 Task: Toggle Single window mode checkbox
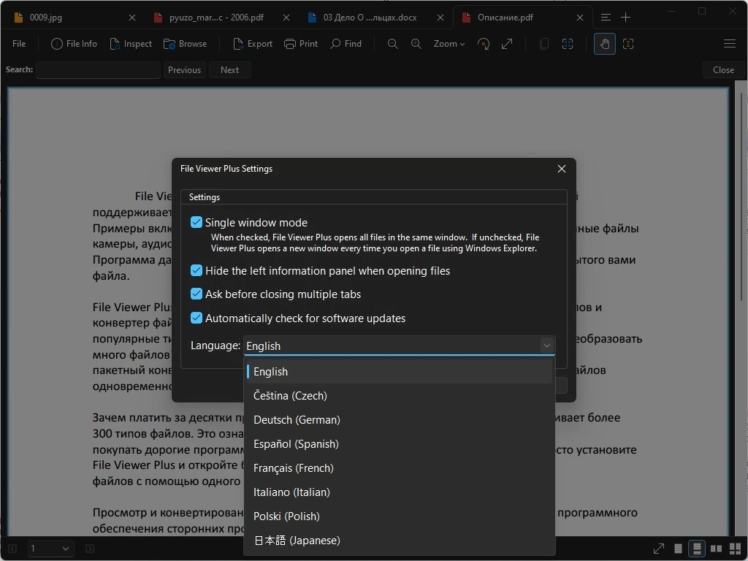tap(196, 222)
